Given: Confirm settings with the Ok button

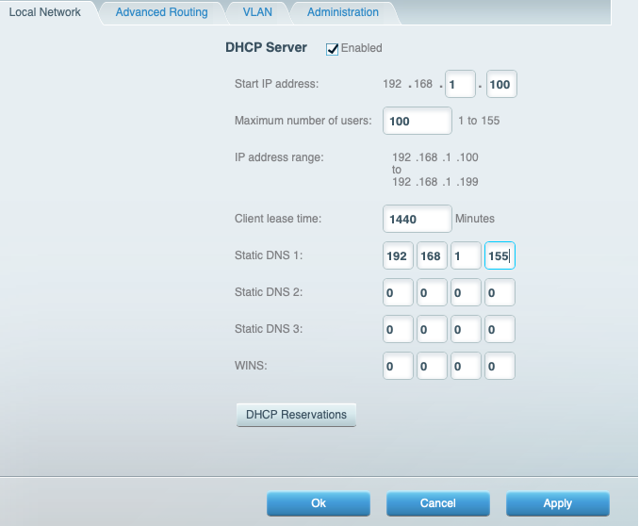Looking at the screenshot, I should [319, 503].
